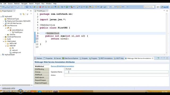Open the Project Explorer view menu
Image resolution: width=170 pixels, height=95 pixels.
31,14
